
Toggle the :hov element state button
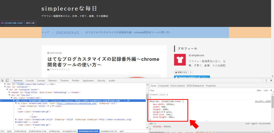point(259,90)
